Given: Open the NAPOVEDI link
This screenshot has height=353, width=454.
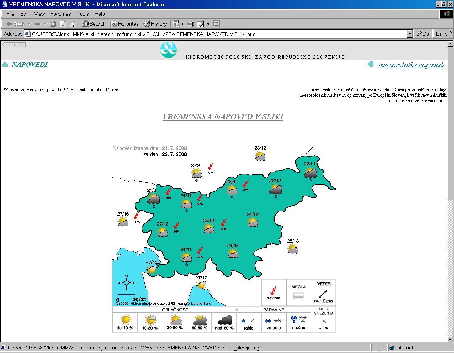Looking at the screenshot, I should click(x=30, y=65).
